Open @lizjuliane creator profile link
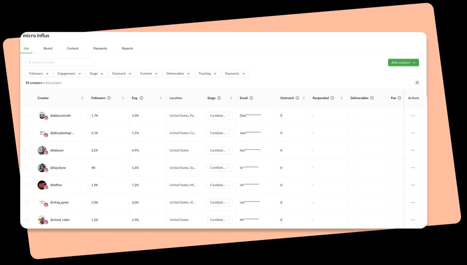Image resolution: width=467 pixels, height=265 pixels. tap(58, 167)
